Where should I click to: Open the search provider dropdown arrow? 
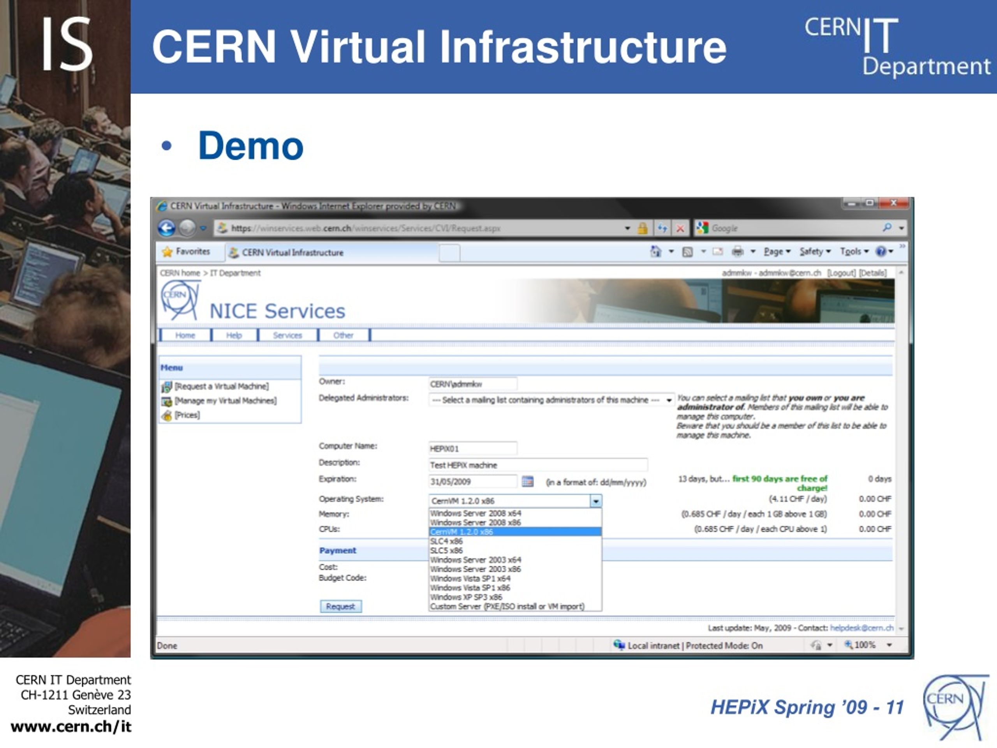[x=901, y=228]
